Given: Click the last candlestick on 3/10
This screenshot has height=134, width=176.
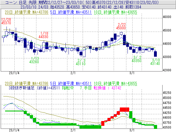Looking at the screenshot, I should pyautogui.click(x=155, y=54).
